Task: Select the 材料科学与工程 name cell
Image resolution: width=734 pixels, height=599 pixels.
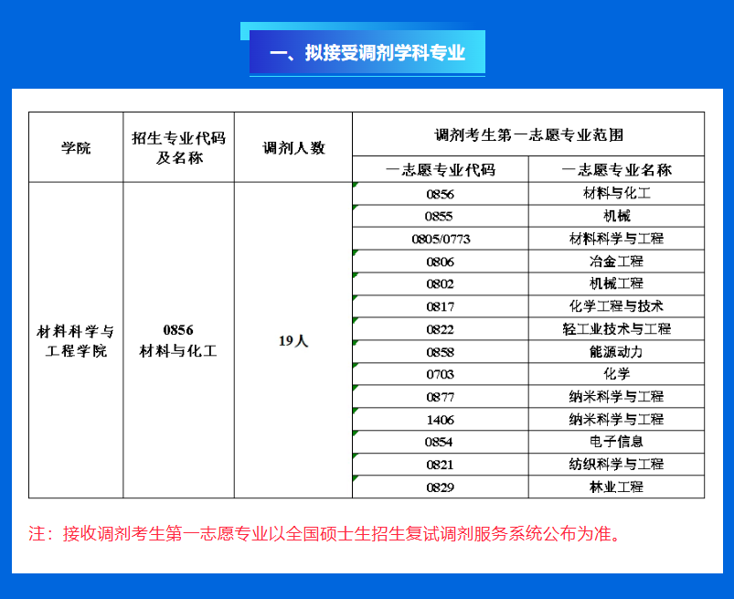Action: point(616,239)
